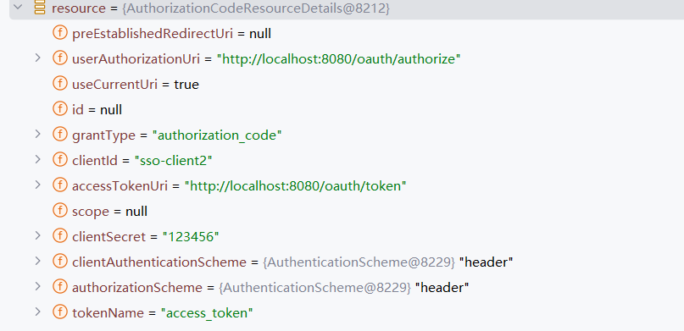Click field icon of grantType

click(x=60, y=134)
